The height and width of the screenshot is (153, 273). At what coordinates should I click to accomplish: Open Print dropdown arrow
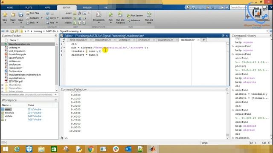pyautogui.click(x=37, y=23)
